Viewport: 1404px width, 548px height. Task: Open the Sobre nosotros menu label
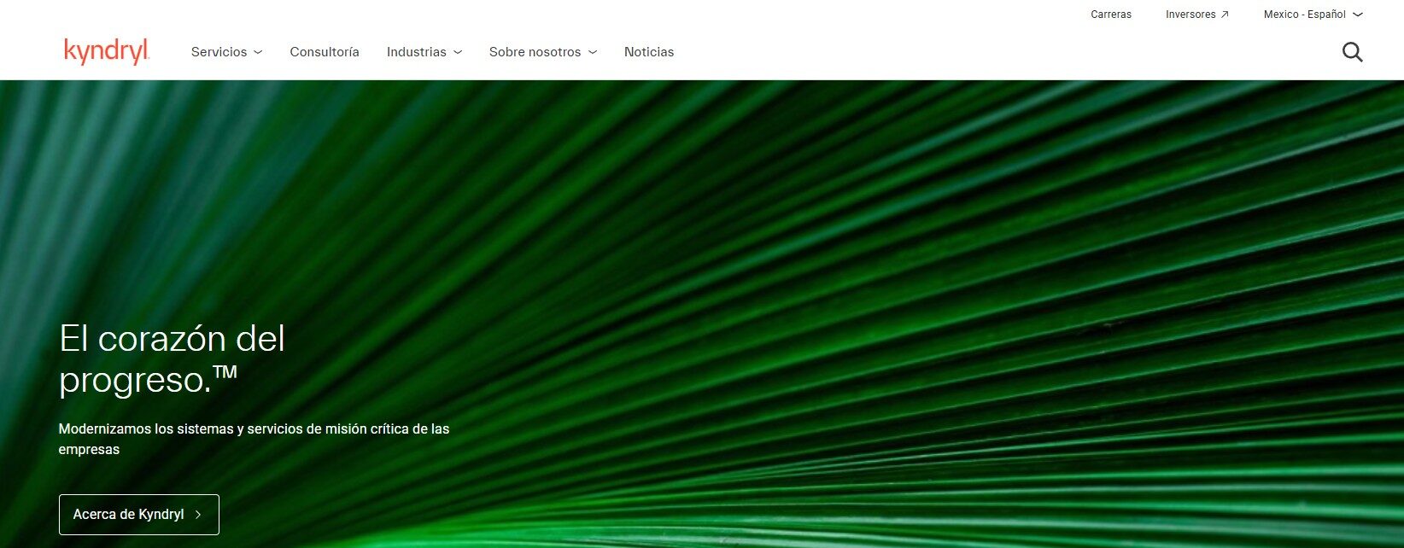535,52
